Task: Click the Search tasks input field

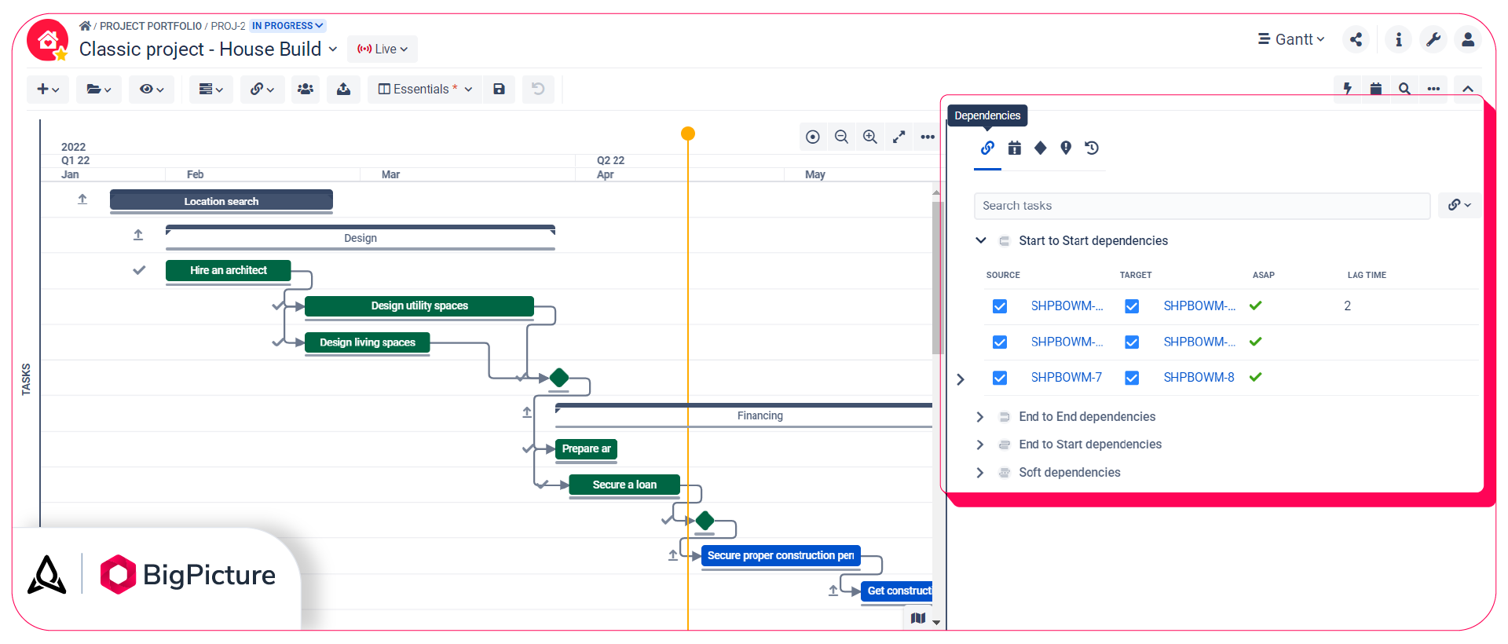Action: pyautogui.click(x=1202, y=206)
